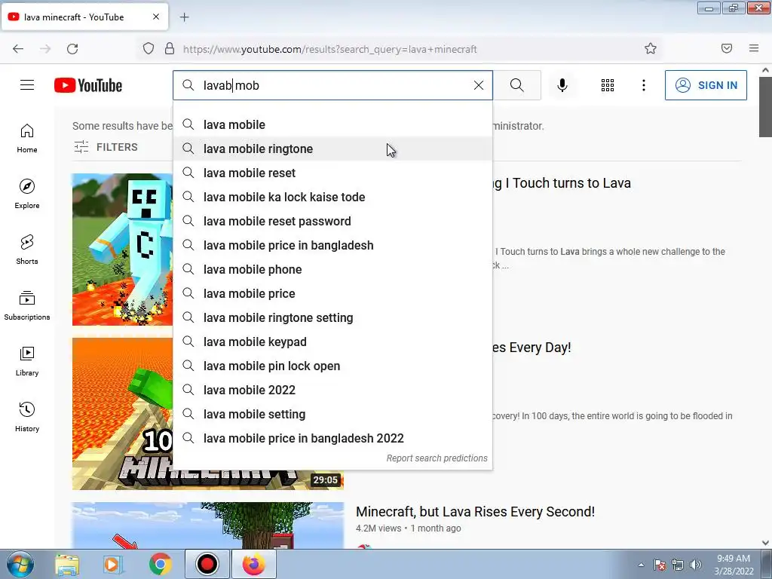This screenshot has width=772, height=579.
Task: Open the YouTube apps grid icon
Action: click(x=608, y=85)
